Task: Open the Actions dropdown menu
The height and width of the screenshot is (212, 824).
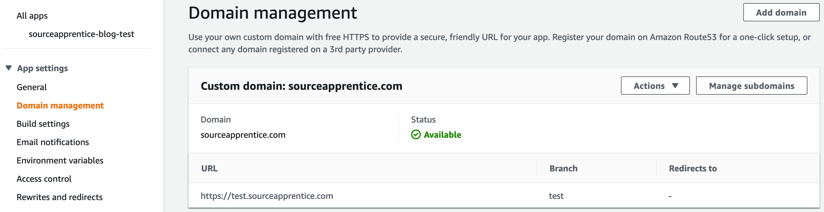Action: coord(655,86)
